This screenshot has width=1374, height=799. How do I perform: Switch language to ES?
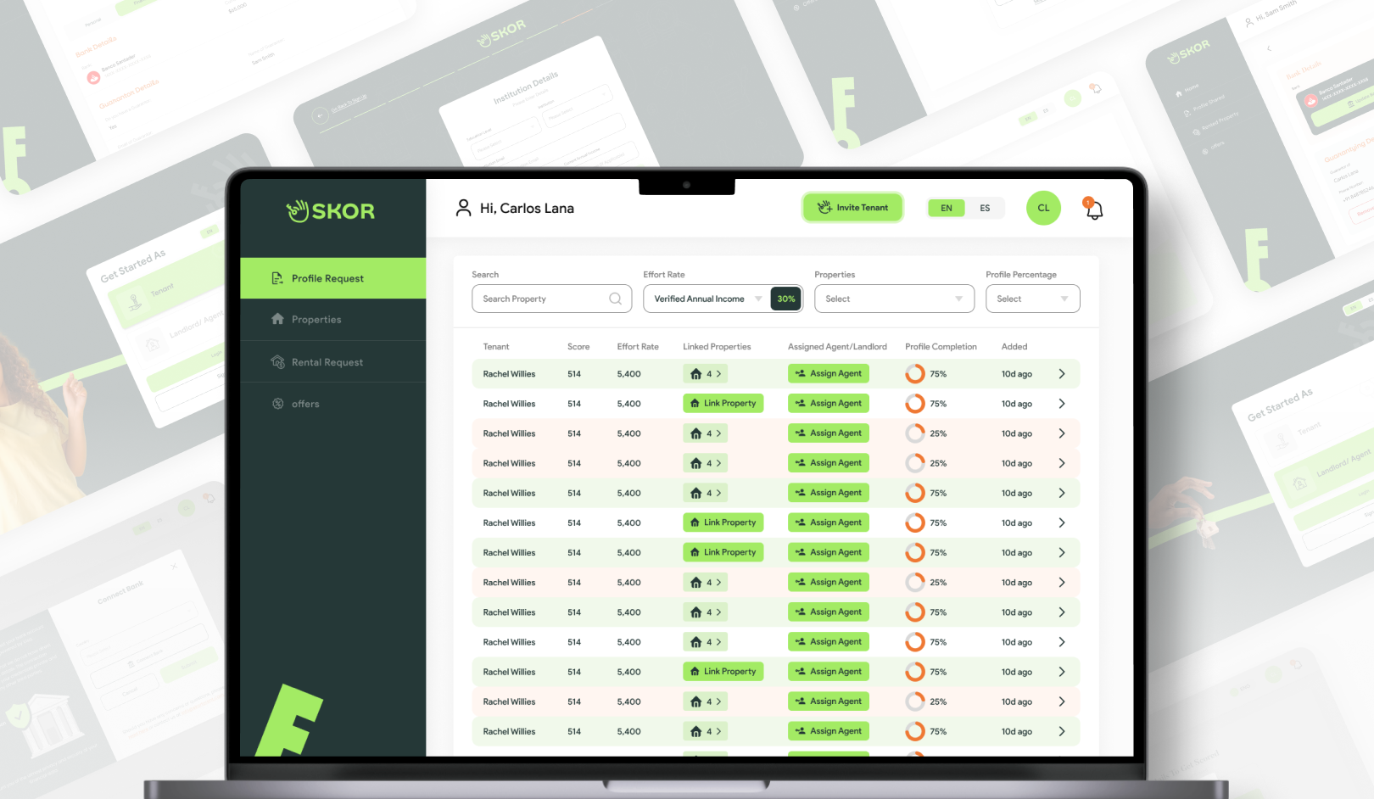(985, 208)
